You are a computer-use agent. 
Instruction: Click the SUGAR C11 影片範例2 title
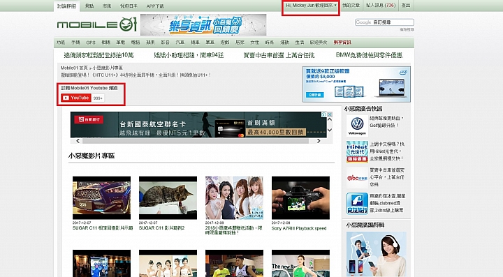point(161,228)
